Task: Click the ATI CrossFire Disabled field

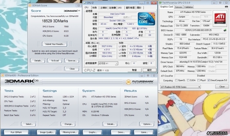Action: coord(201,76)
